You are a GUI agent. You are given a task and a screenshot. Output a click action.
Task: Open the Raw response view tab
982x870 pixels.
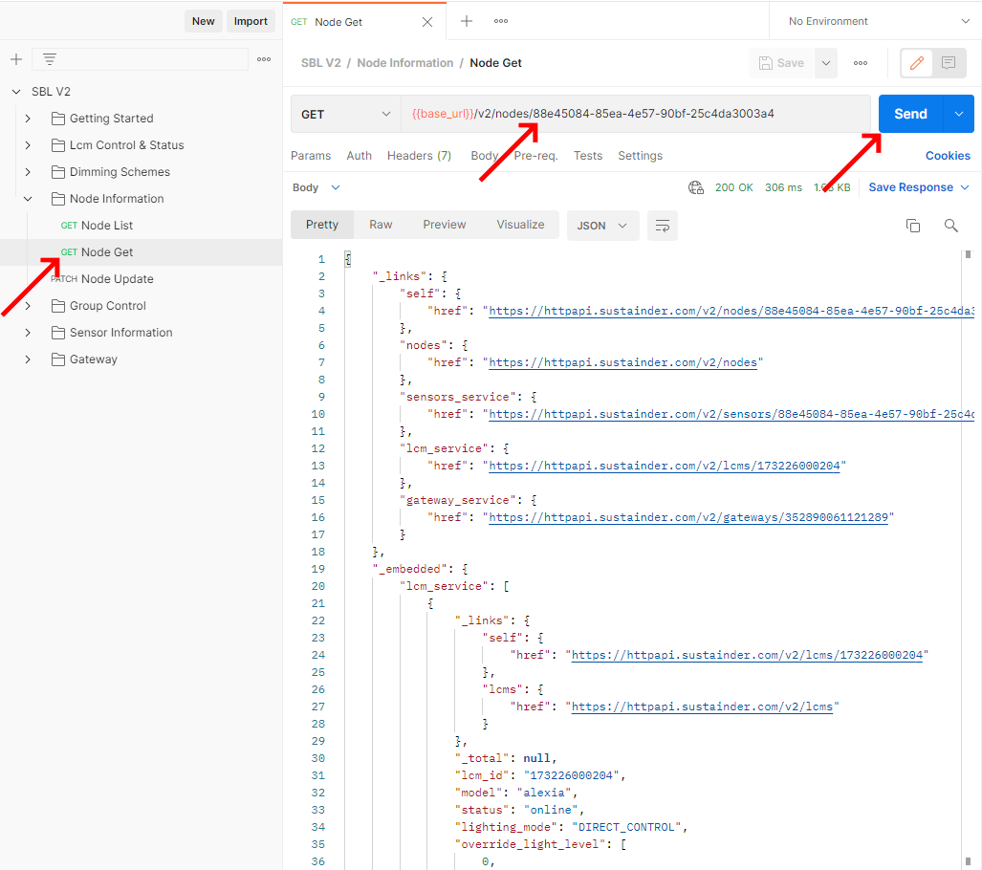pos(381,224)
